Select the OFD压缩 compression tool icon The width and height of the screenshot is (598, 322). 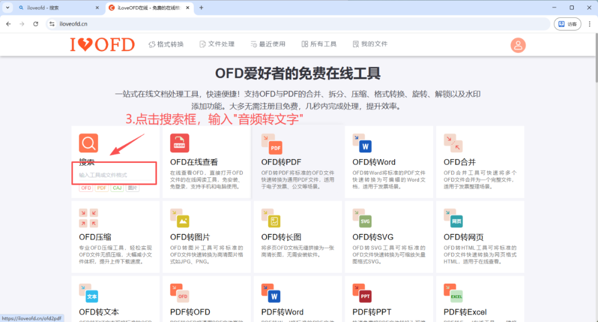[x=88, y=218]
